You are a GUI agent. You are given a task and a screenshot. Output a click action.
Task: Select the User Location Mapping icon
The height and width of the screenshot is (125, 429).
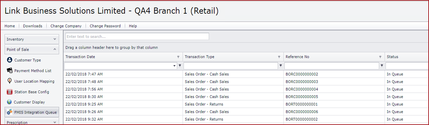click(x=10, y=81)
